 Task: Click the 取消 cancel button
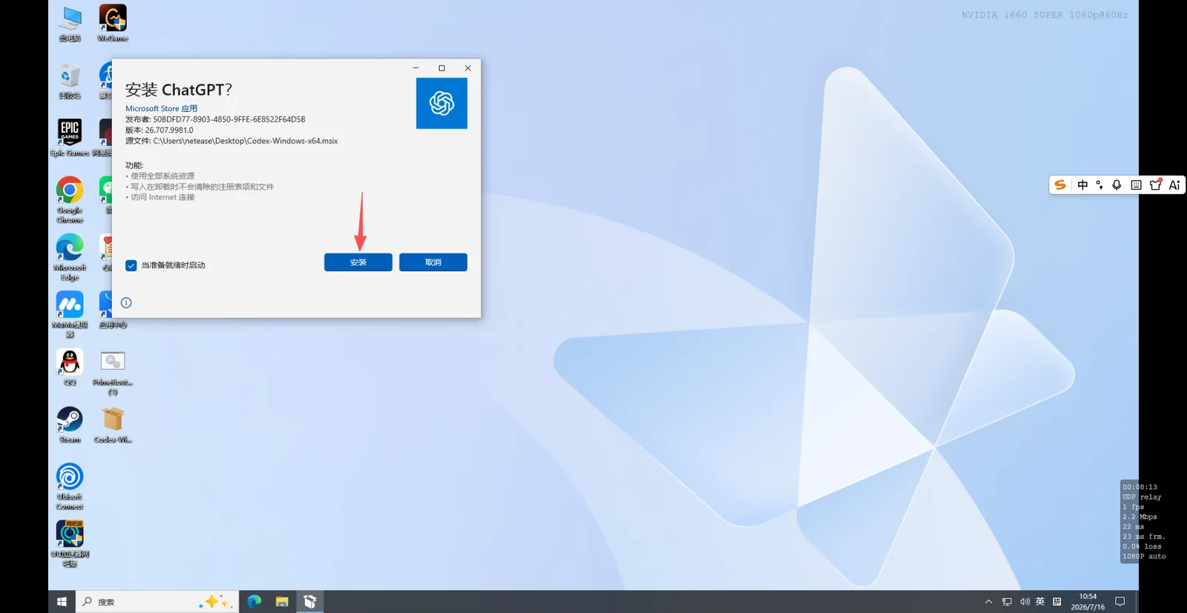click(433, 262)
